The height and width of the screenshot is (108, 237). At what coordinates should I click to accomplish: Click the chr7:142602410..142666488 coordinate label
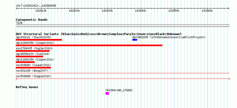[36, 6]
